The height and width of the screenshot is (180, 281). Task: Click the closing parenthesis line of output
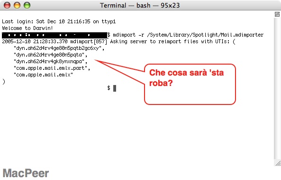tap(4, 82)
